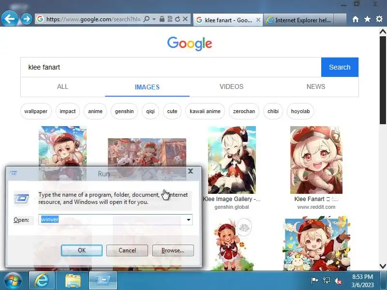Close the klee fanart tab
The width and height of the screenshot is (387, 290).
(258, 20)
